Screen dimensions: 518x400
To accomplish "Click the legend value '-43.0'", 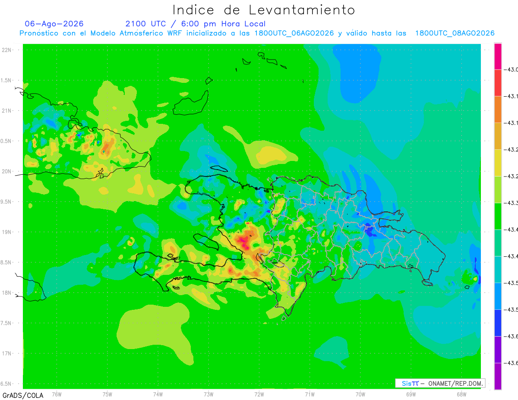I will pos(512,69).
